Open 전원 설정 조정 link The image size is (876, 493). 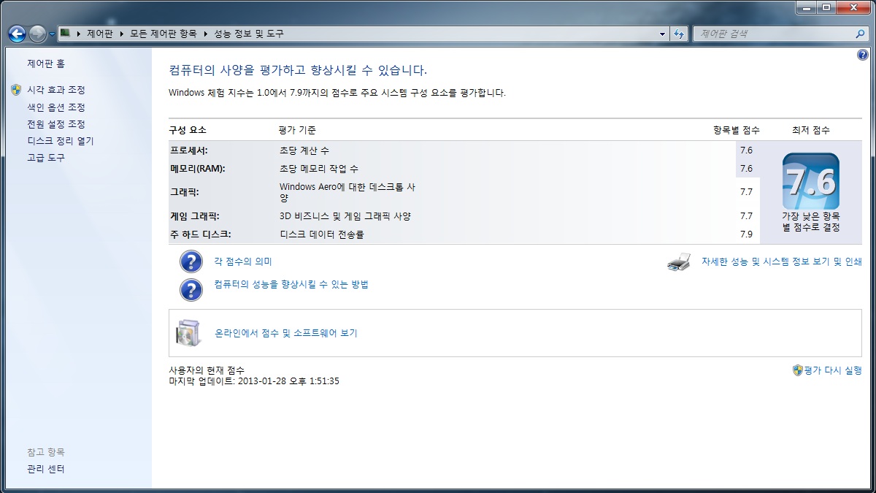tap(56, 124)
